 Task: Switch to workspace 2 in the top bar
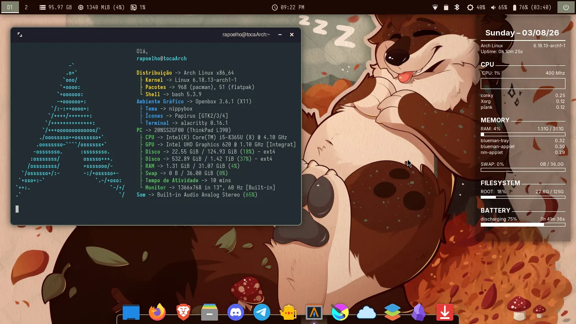point(26,7)
